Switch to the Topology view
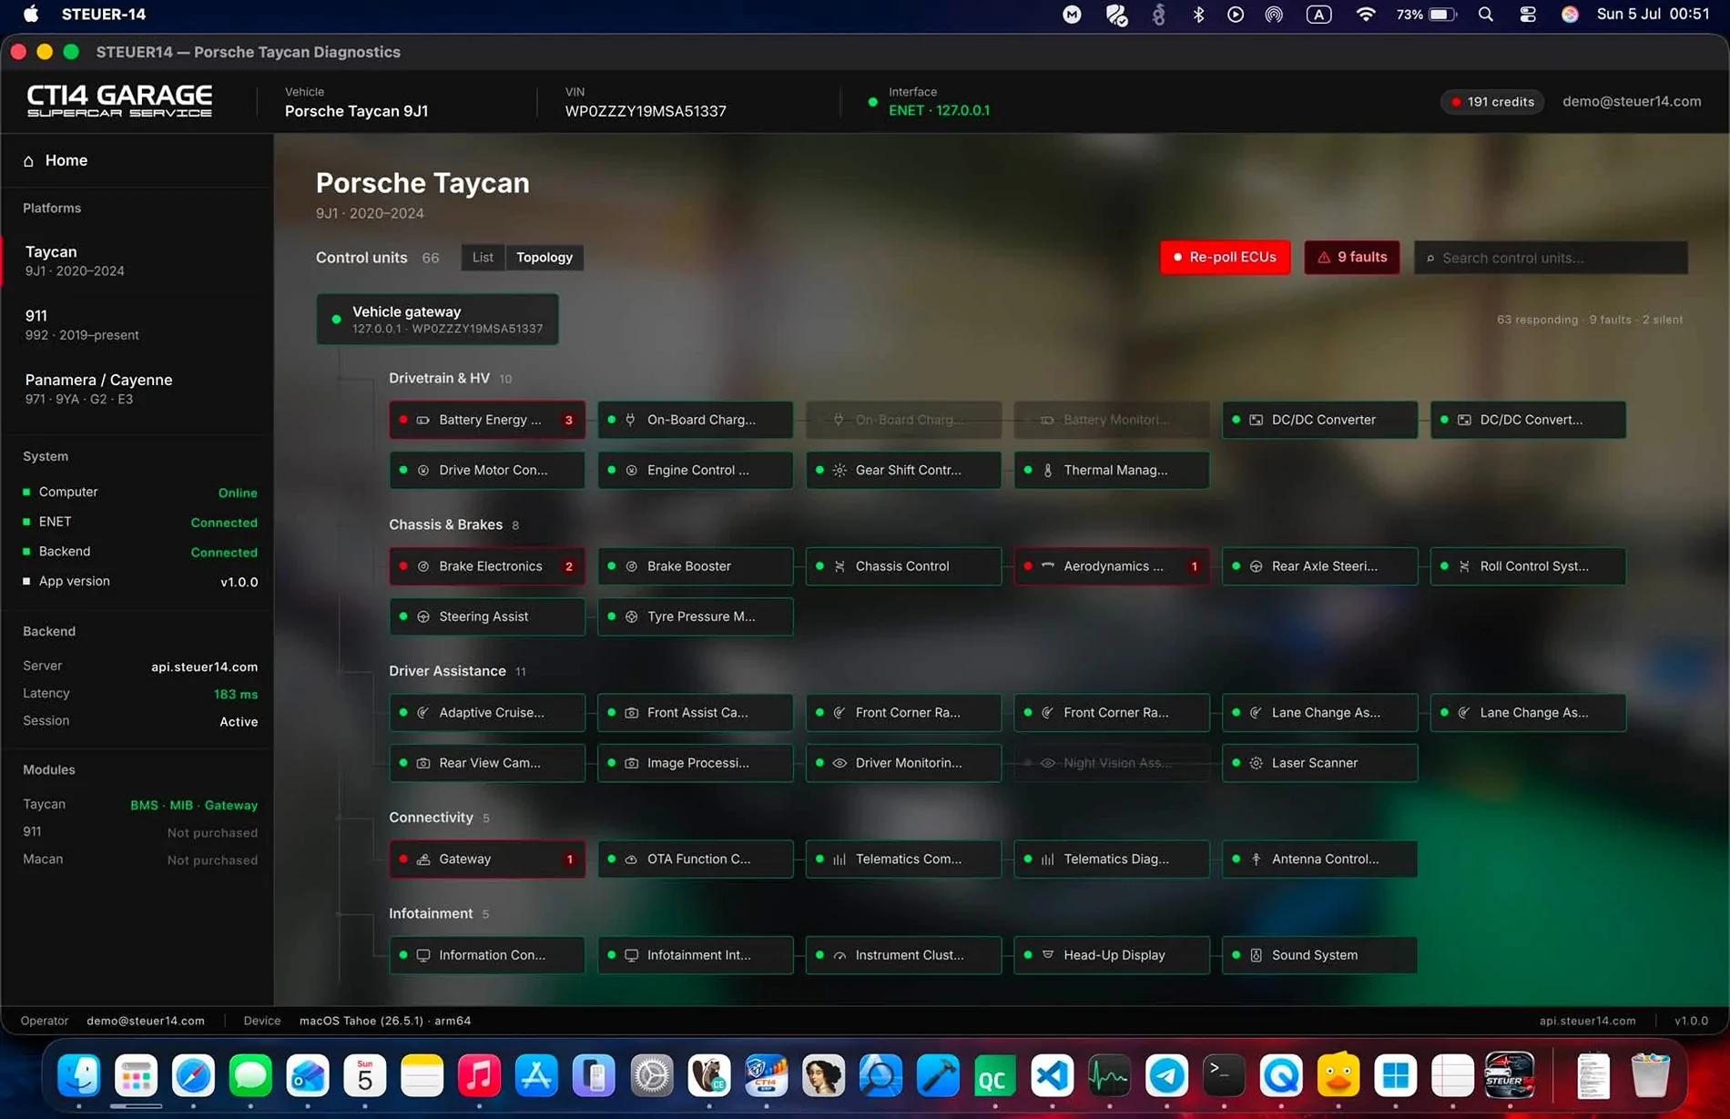 [544, 258]
